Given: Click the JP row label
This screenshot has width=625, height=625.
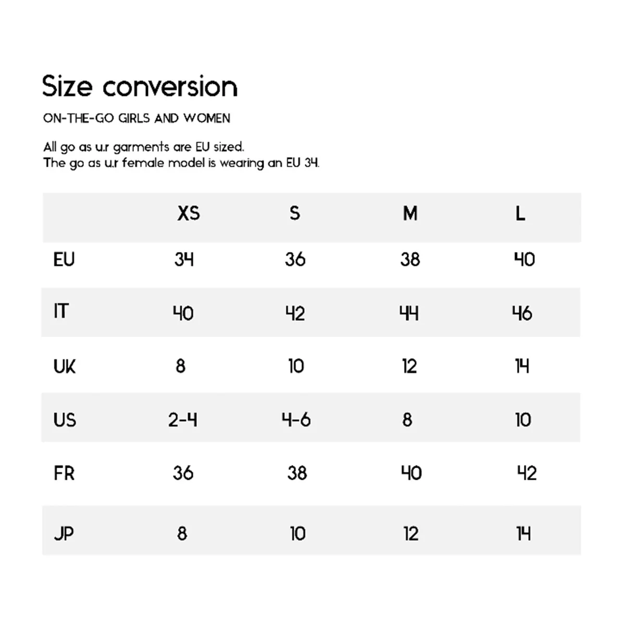Looking at the screenshot, I should coord(64,534).
